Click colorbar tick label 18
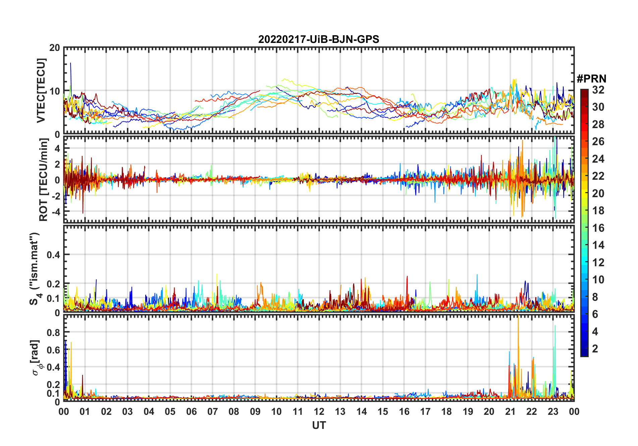This screenshot has height=446, width=638. point(598,211)
